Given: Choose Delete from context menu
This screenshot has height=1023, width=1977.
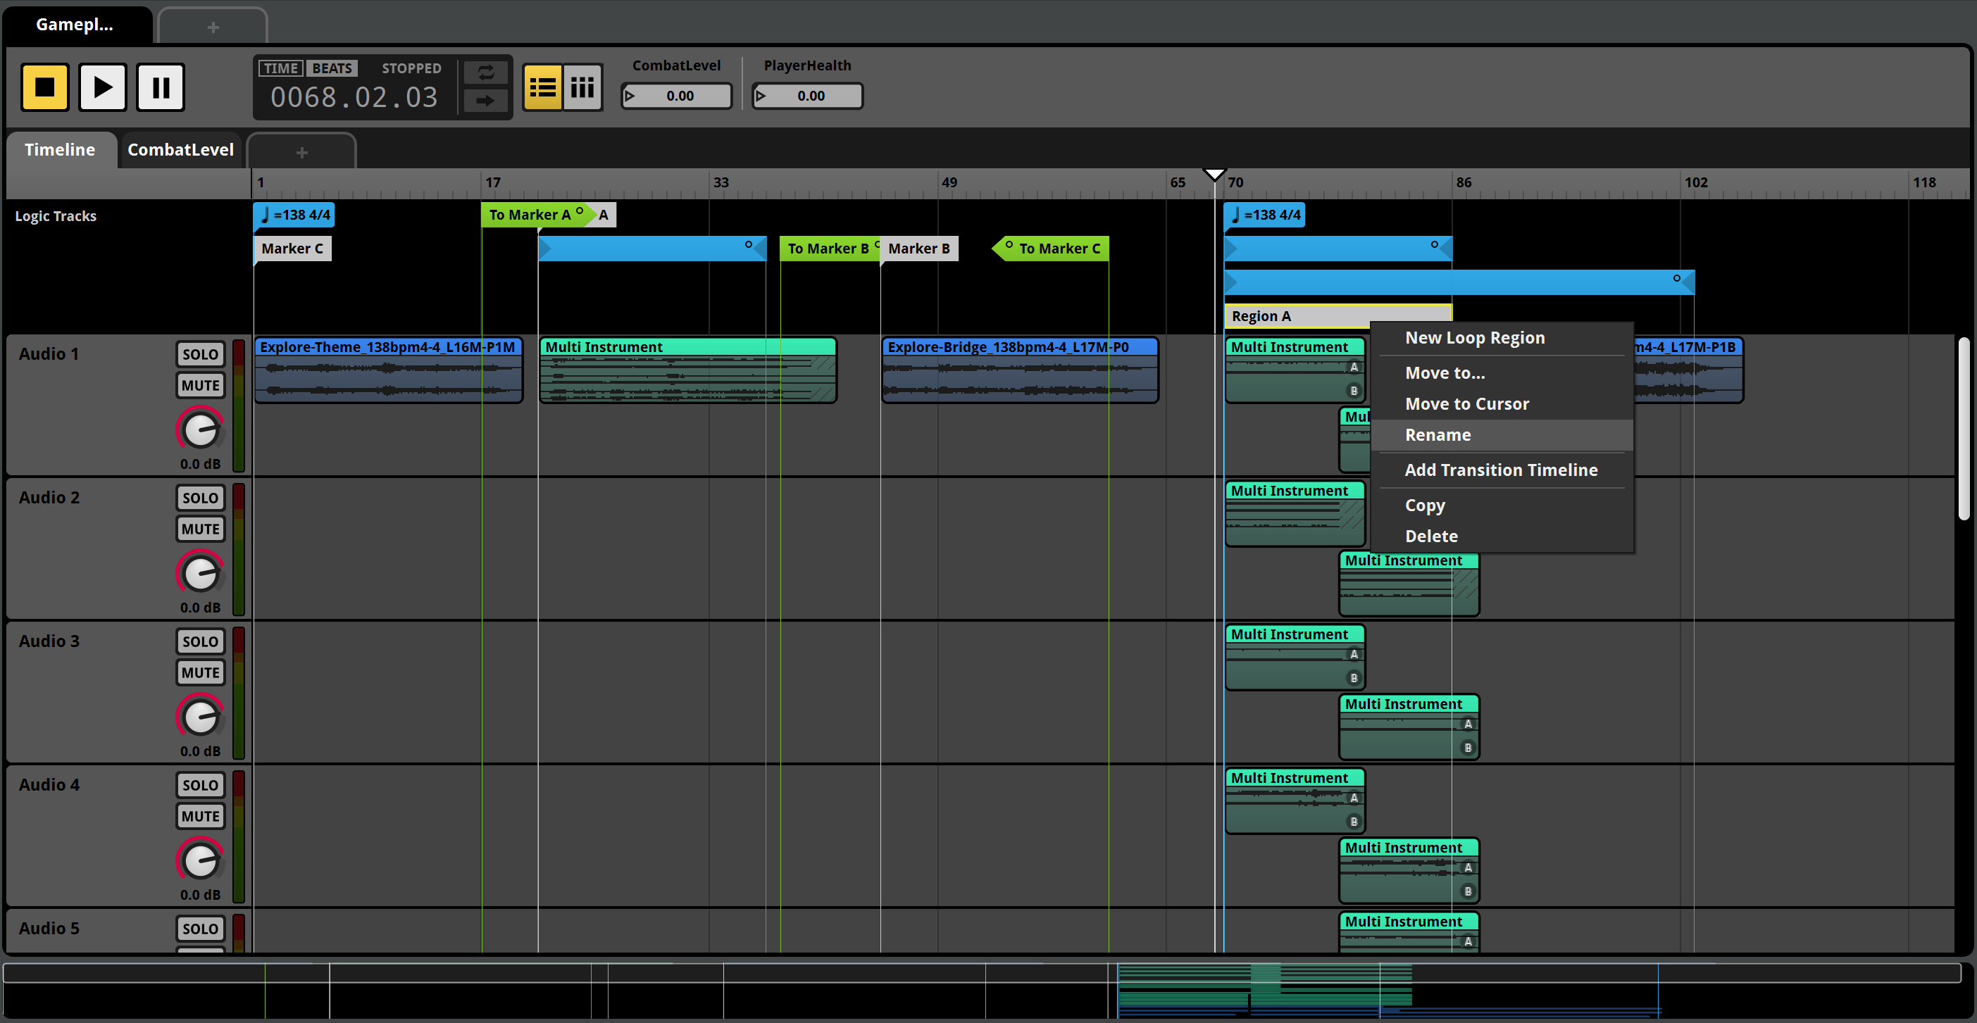Looking at the screenshot, I should [x=1501, y=536].
